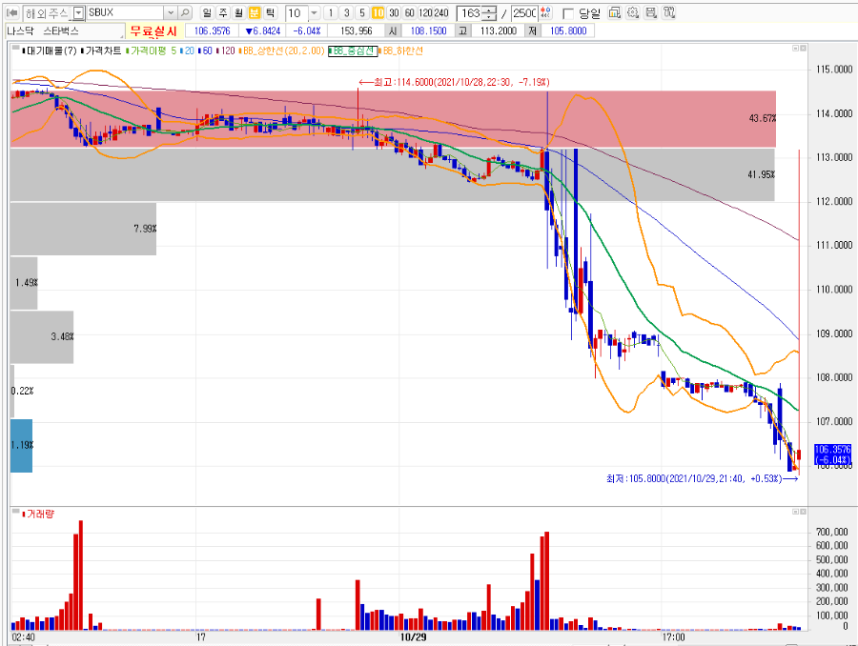The width and height of the screenshot is (858, 646).
Task: Expand the 해외주식 market type dropdown
Action: click(x=79, y=12)
